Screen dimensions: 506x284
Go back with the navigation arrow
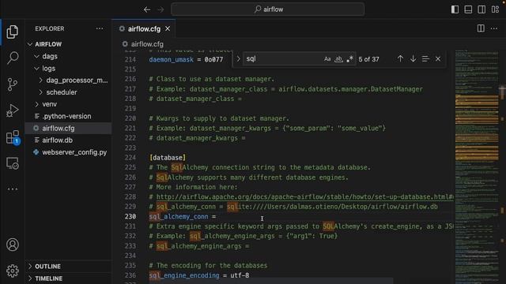[147, 9]
